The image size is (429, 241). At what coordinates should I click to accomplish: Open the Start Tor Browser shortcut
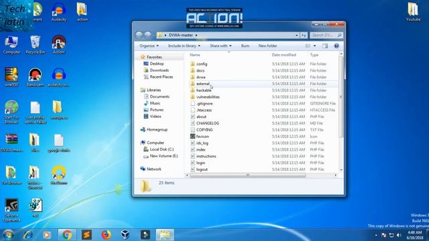coord(11,112)
